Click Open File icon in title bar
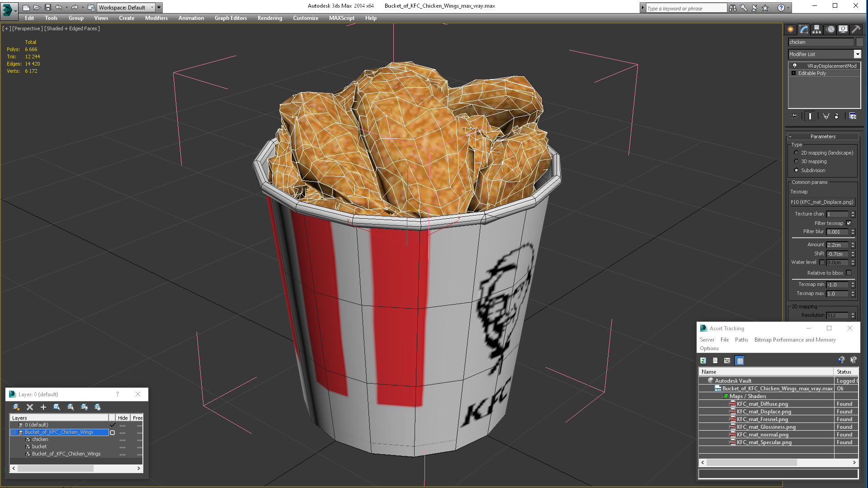 coord(37,7)
